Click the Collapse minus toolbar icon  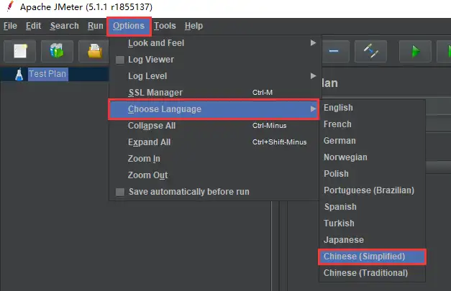point(334,52)
